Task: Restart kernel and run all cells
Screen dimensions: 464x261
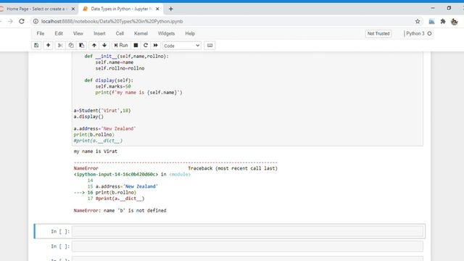Action: pyautogui.click(x=156, y=45)
